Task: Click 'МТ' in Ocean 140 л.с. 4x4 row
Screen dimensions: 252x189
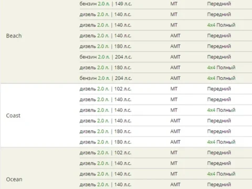Action: 174,174
